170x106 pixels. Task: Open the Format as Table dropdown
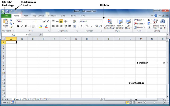[x=120, y=24]
